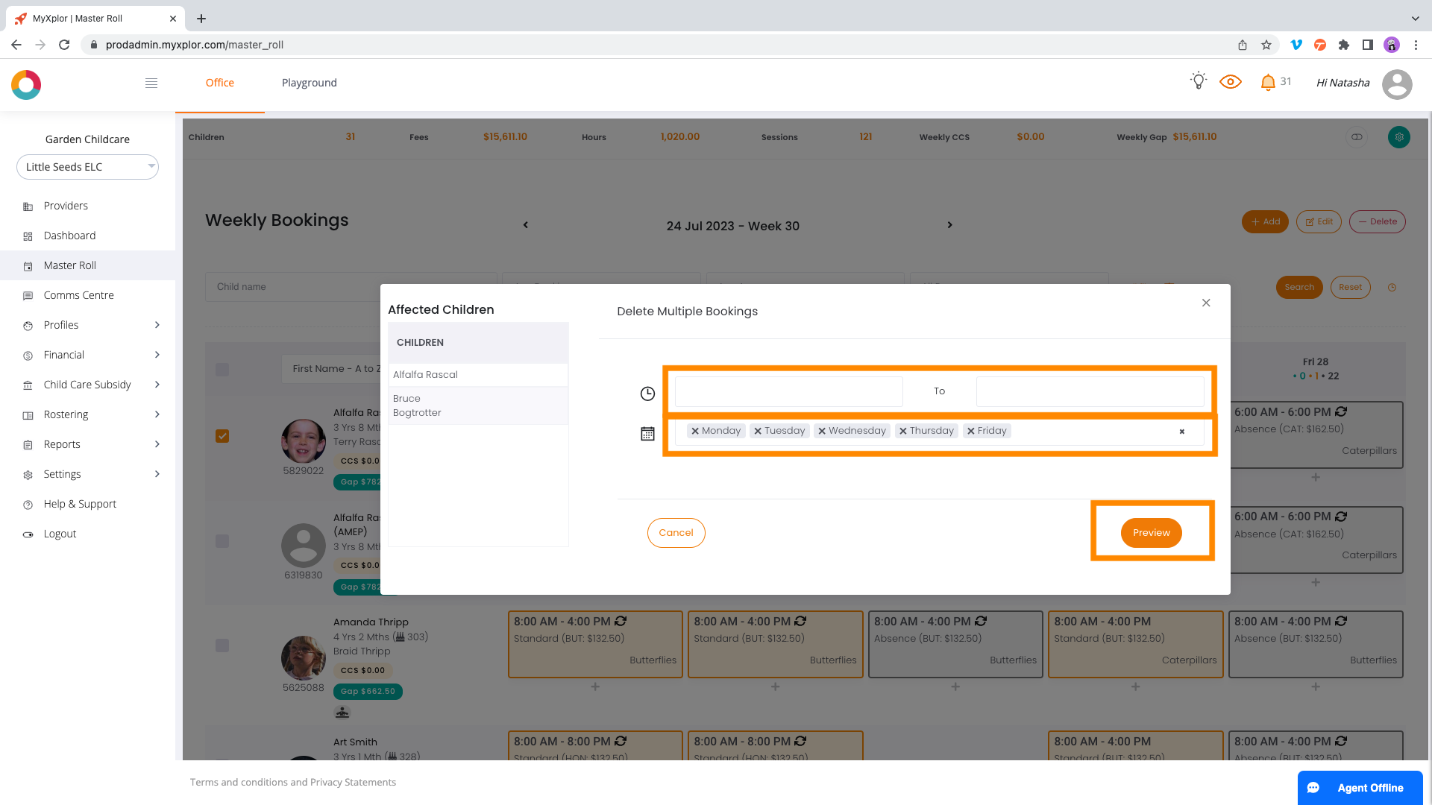Remove the Monday tag
Viewport: 1432px width, 805px height.
(695, 431)
